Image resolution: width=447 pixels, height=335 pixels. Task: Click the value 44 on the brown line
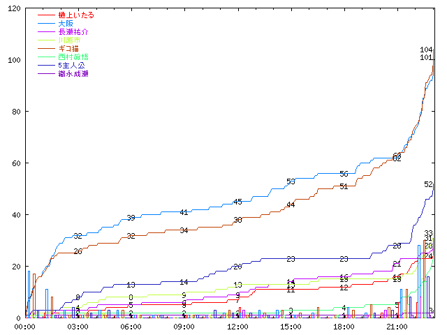[291, 205]
